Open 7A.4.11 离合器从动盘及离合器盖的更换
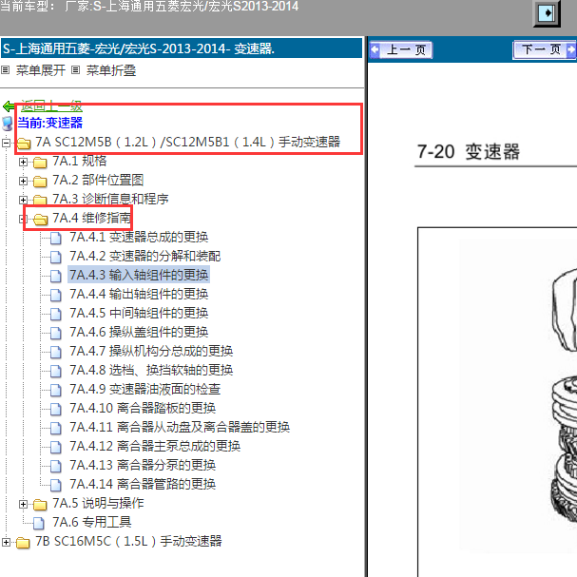 (180, 427)
